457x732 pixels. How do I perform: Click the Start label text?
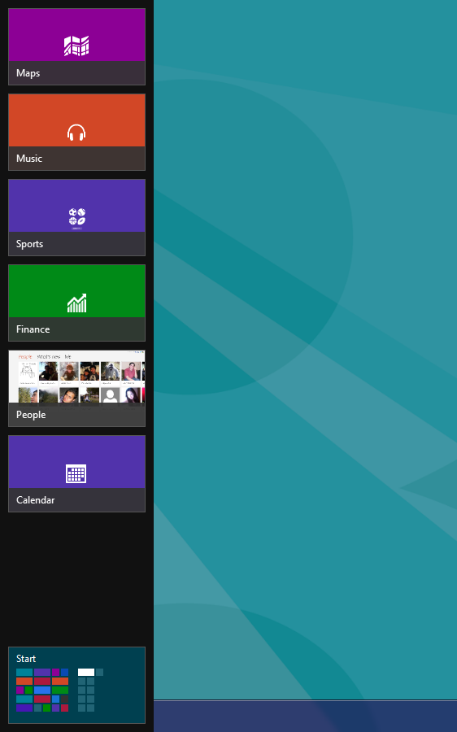26,659
